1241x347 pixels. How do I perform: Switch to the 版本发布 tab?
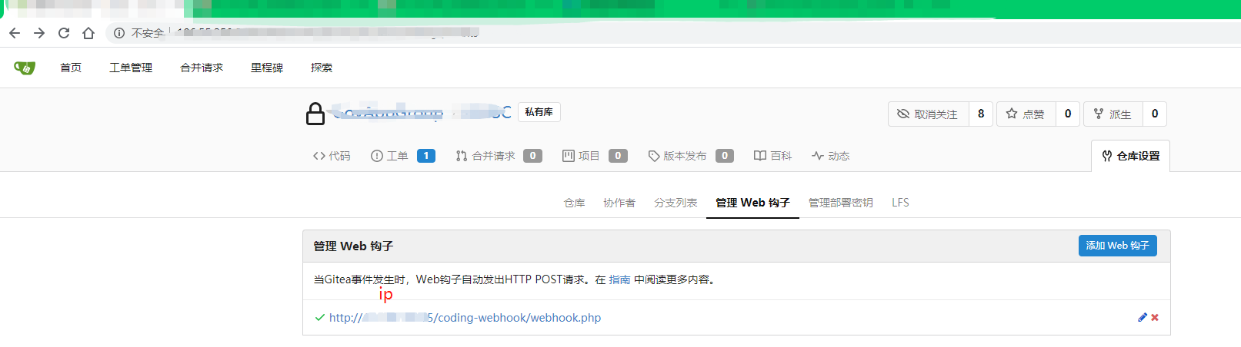click(x=691, y=156)
